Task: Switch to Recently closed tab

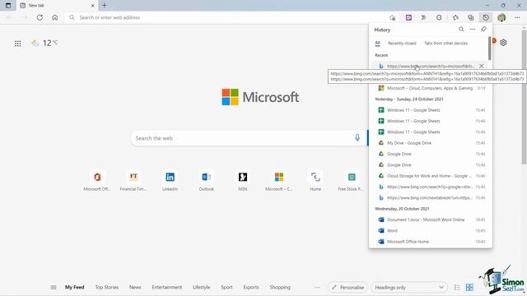Action: [402, 44]
